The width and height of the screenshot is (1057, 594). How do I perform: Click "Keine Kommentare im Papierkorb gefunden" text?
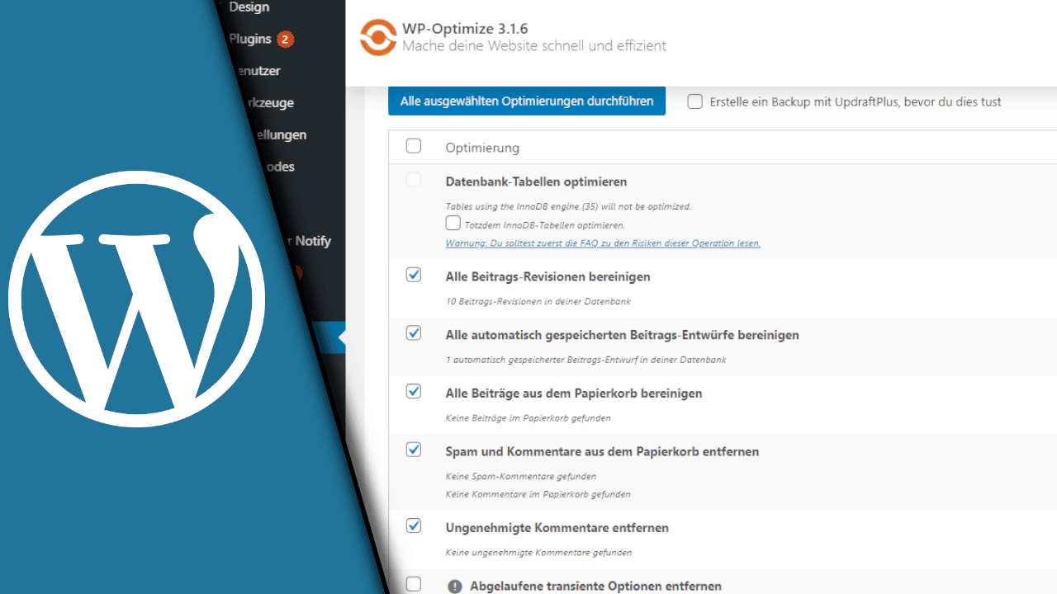(x=538, y=494)
